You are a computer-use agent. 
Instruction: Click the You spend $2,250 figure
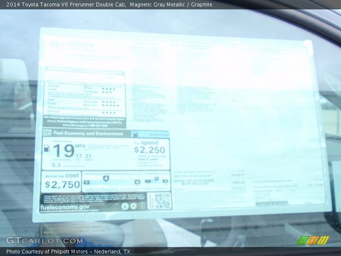click(149, 150)
